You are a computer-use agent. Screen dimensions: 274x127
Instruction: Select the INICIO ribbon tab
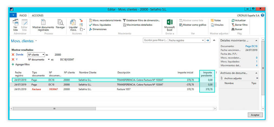pos(23,15)
